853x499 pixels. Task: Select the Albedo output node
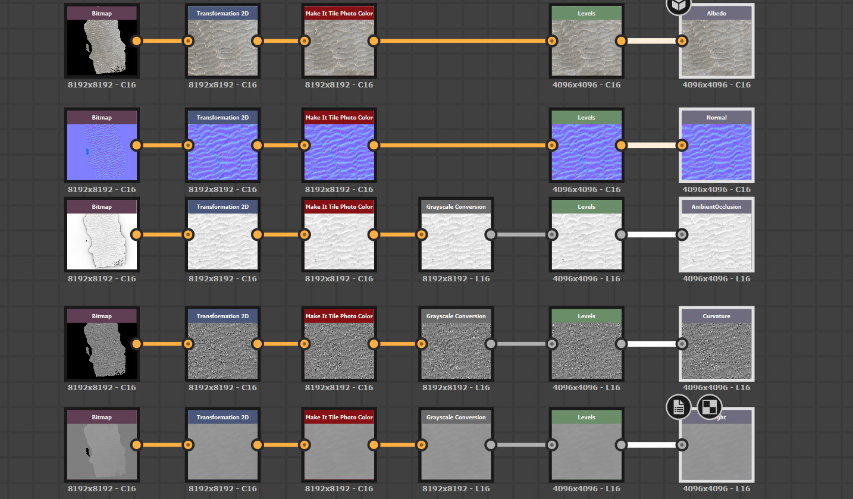[x=716, y=48]
